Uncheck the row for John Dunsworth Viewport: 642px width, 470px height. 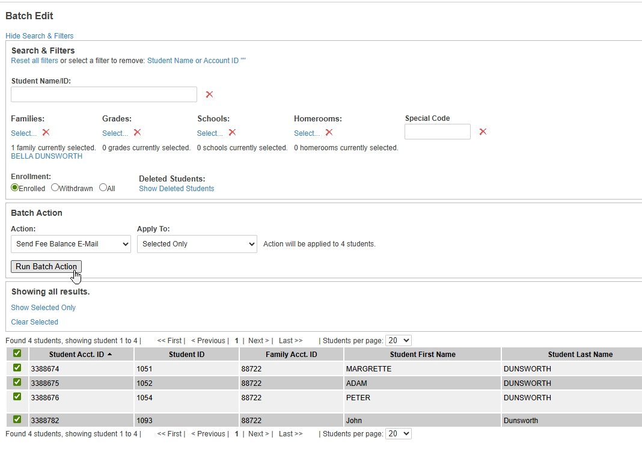point(17,420)
